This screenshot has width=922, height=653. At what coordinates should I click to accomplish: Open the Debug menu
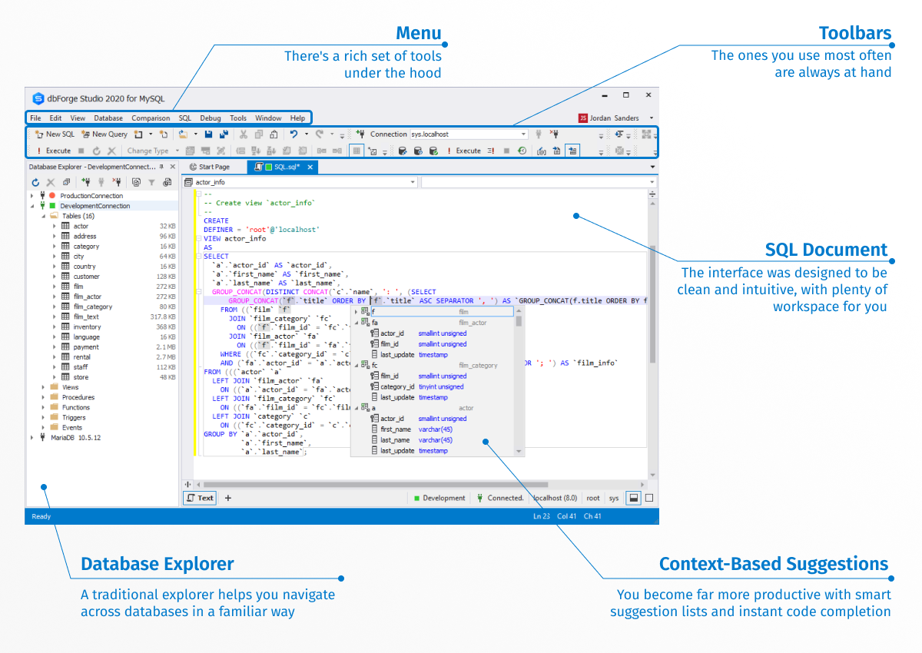pyautogui.click(x=211, y=118)
